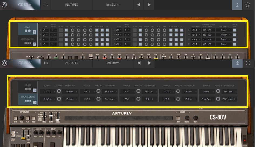Toggle the EDIT box for voice 1
The height and width of the screenshot is (147, 255).
pyautogui.click(x=66, y=30)
